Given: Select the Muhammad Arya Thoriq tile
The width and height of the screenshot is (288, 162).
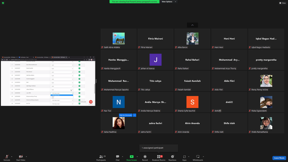Looking at the screenshot, I should click(229, 60).
